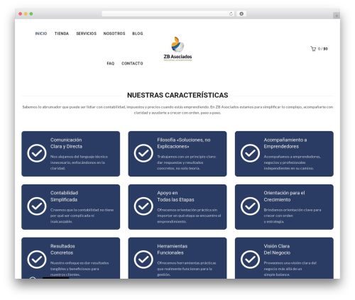Viewport: 355px width, 300px height.
Task: Click checkmark icon in Comunicación Clara y Directa card
Action: click(37, 153)
